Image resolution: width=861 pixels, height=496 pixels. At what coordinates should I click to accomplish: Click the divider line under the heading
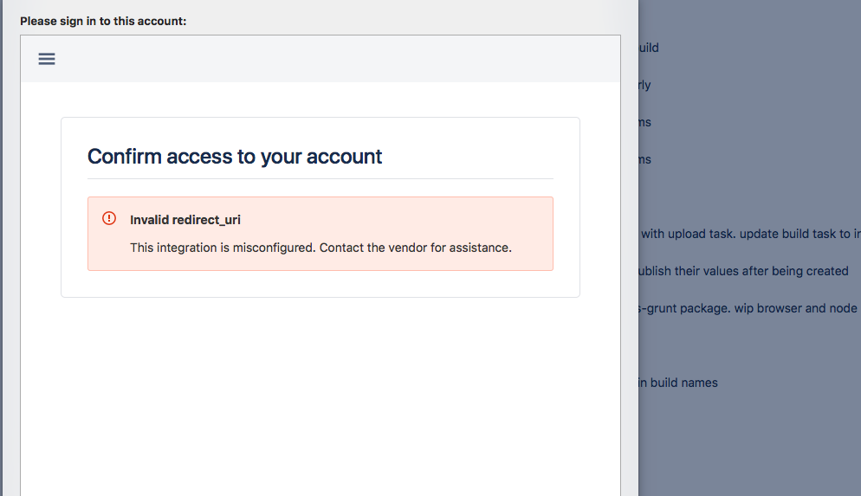click(x=320, y=178)
